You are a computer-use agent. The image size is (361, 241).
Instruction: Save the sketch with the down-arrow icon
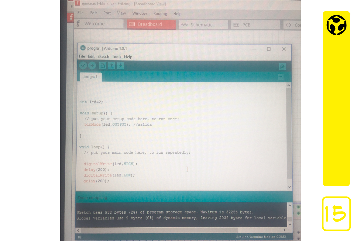(x=120, y=66)
